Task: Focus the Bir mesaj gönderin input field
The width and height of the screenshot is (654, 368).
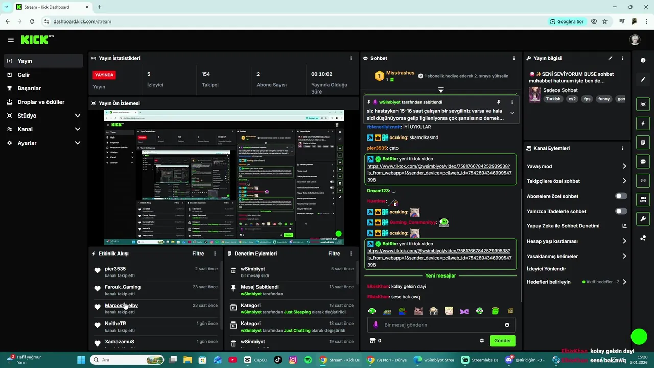Action: click(441, 325)
